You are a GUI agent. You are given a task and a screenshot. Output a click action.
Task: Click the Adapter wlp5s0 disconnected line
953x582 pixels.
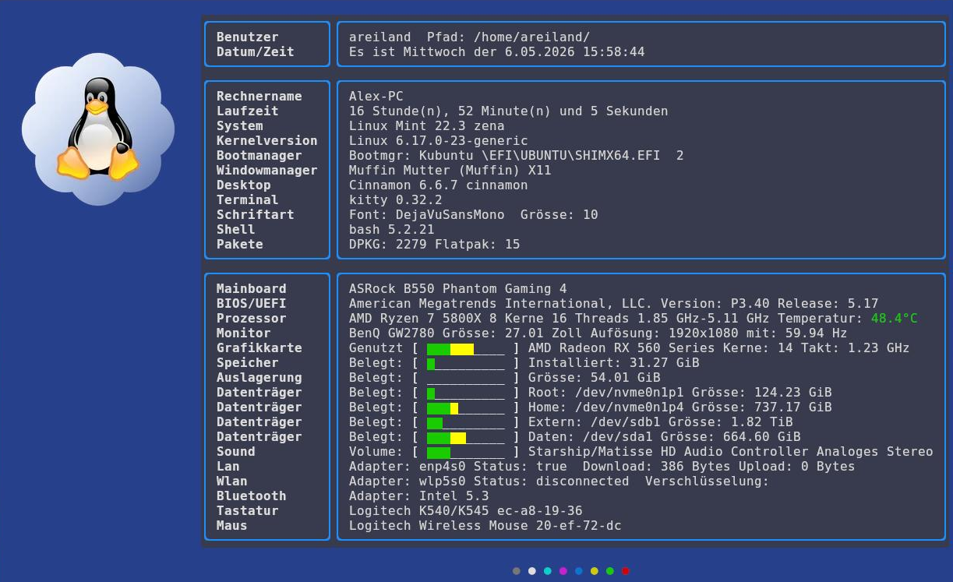(x=559, y=481)
